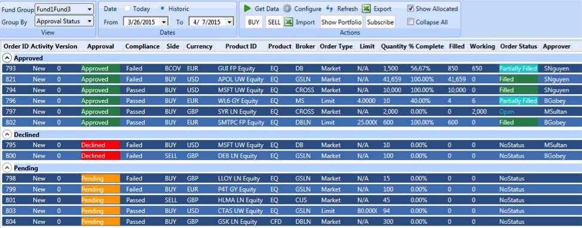Click the red Declined cell of order 795
582x228 pixels.
tap(100, 145)
